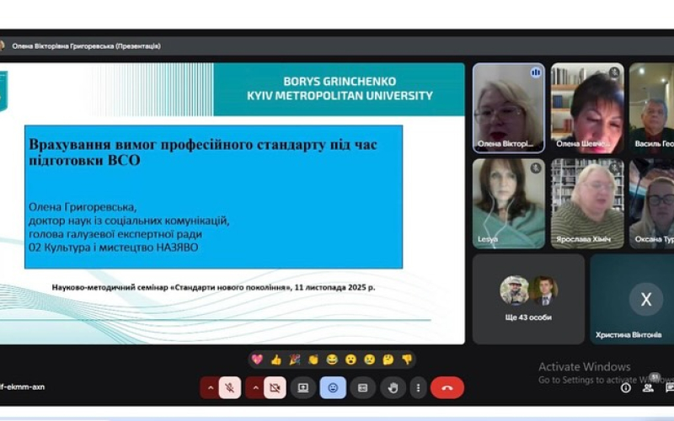The height and width of the screenshot is (421, 674).
Task: Send the heart emoji reaction
Action: click(x=257, y=360)
